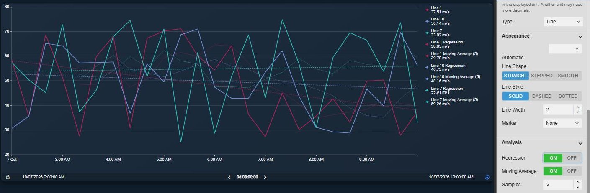This screenshot has height=193, width=590.
Task: Click start time 10/07/2026 2:00:00 AM
Action: click(43, 177)
